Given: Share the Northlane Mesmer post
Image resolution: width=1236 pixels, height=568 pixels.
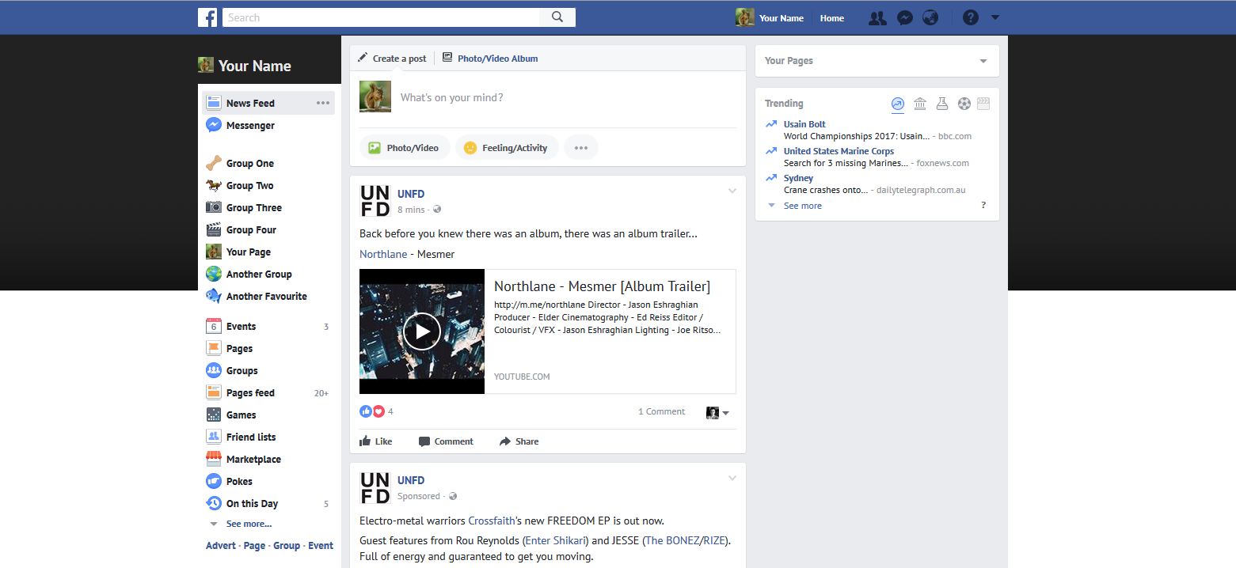Looking at the screenshot, I should pos(519,441).
